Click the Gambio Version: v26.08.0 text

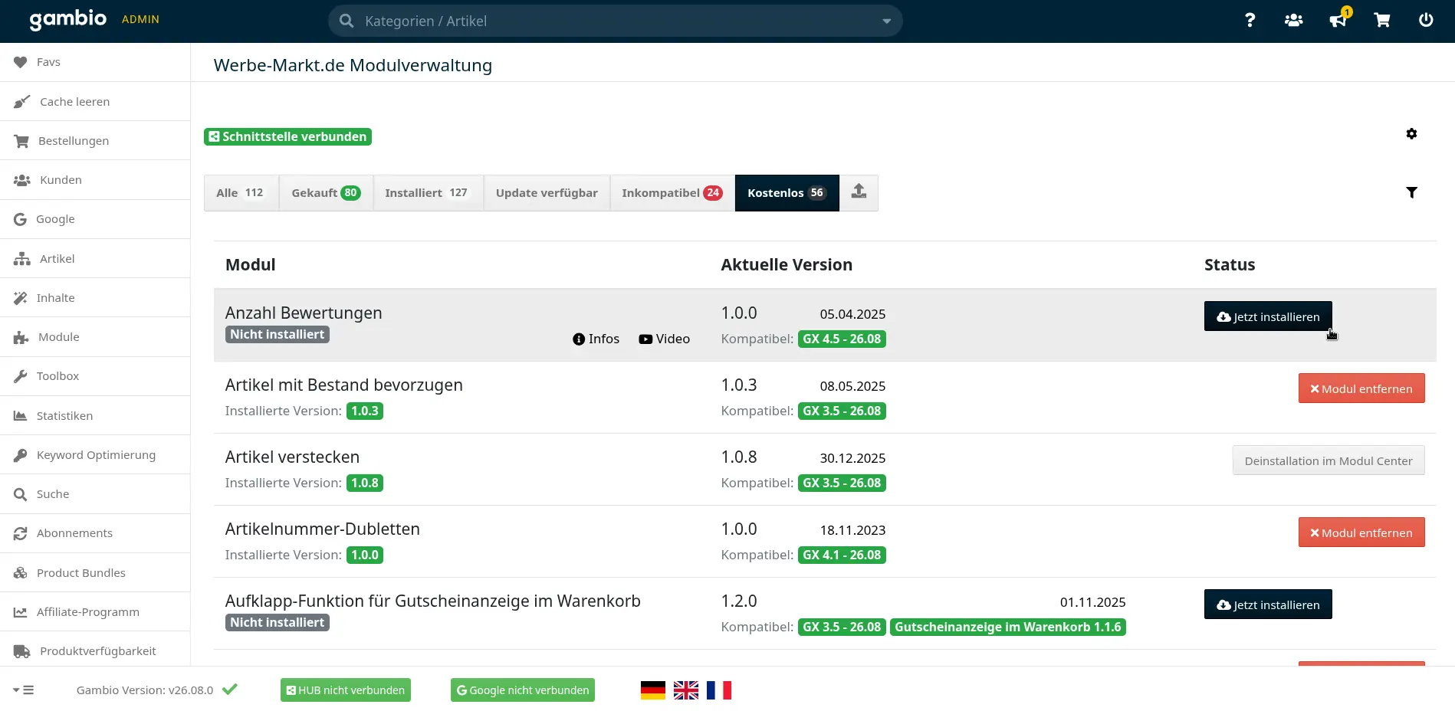145,690
